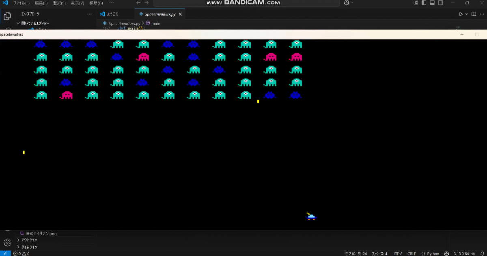Open the ファイル(F) menu
The width and height of the screenshot is (487, 256).
coord(22,3)
